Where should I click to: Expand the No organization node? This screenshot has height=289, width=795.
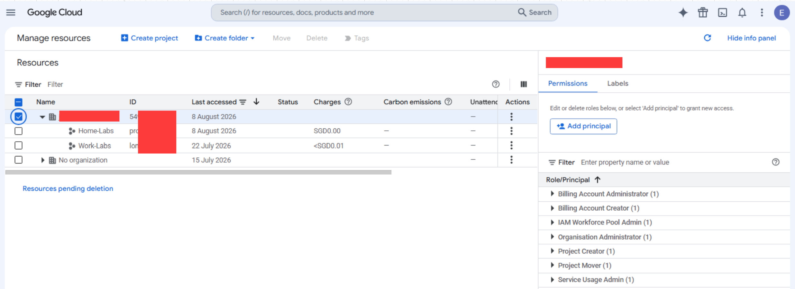[x=42, y=160]
